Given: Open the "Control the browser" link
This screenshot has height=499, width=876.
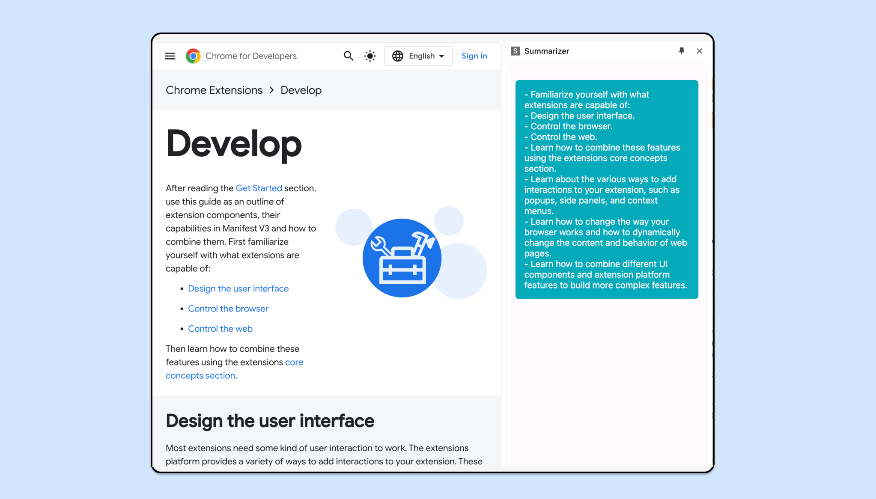Looking at the screenshot, I should point(228,308).
